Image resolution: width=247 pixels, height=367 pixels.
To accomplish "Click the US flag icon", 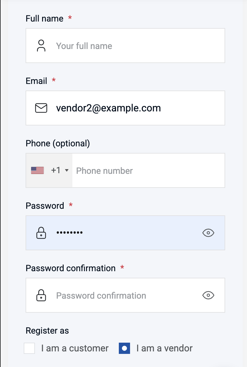I will tap(37, 170).
